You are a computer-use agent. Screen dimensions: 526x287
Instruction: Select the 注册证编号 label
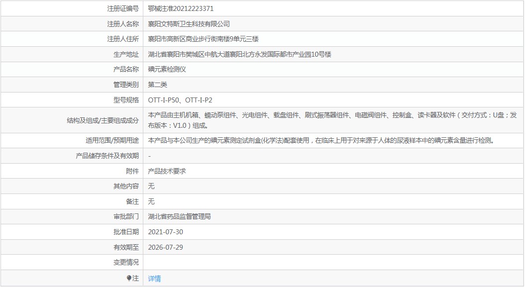[123, 9]
